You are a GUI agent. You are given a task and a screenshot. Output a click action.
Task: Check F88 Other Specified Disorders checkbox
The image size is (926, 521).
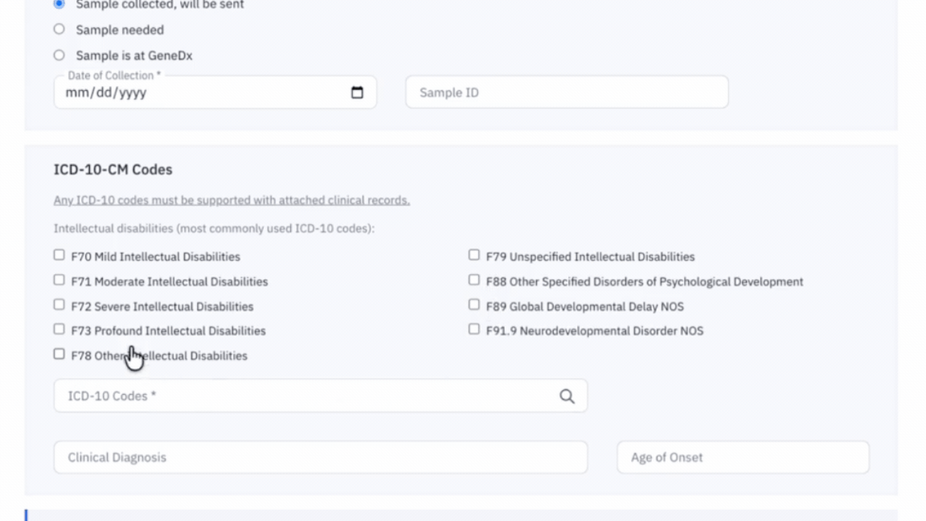pyautogui.click(x=473, y=280)
